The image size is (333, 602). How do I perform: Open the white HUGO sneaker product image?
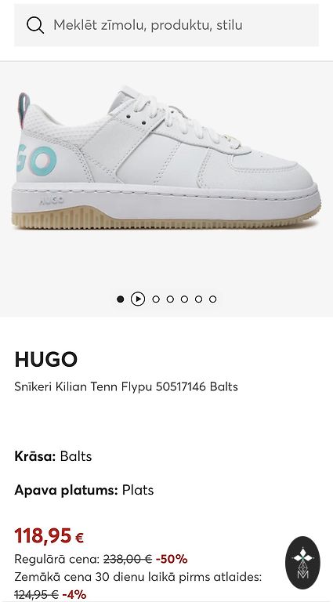click(166, 158)
